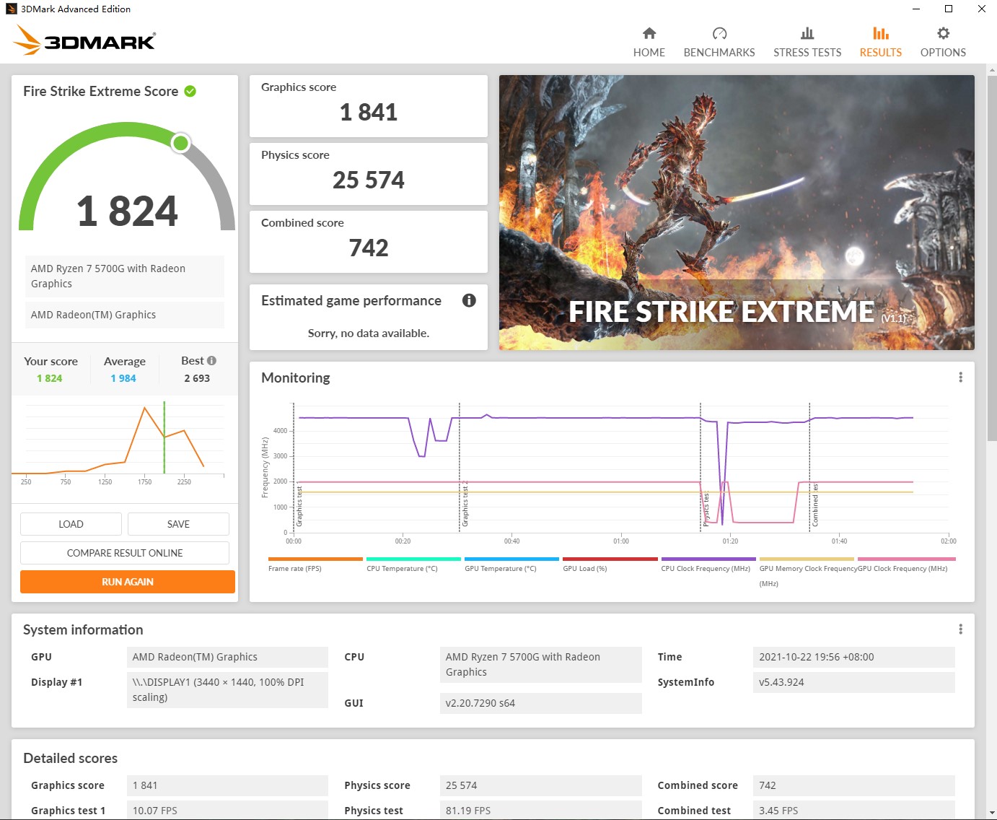
Task: Go to the Home tab icon
Action: (x=649, y=33)
